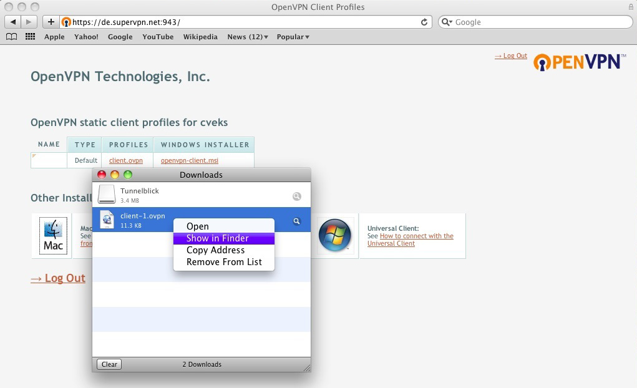Expand the Popular bookmarks dropdown

tap(293, 37)
